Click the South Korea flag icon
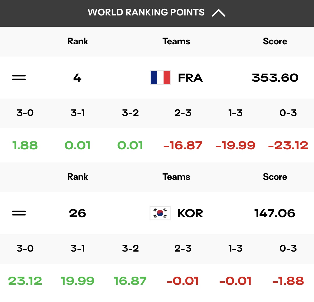Viewport: 314px width, 302px height. (160, 213)
